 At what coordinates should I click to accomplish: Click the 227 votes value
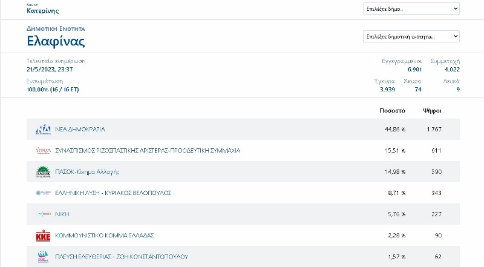pyautogui.click(x=436, y=214)
